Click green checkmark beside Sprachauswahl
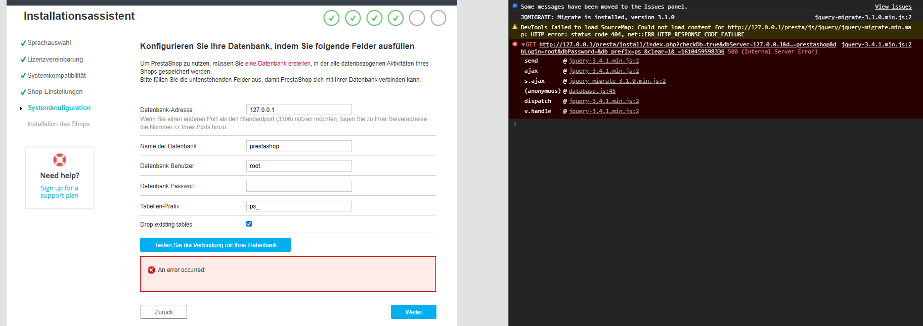The width and height of the screenshot is (923, 326). click(x=23, y=43)
